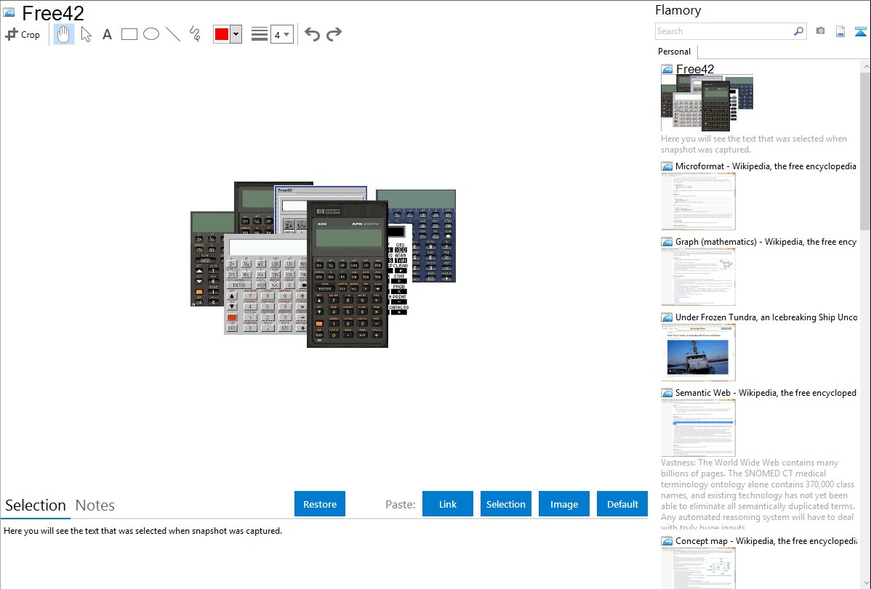Click the Default paste button
Image resolution: width=871 pixels, height=589 pixels.
click(622, 504)
